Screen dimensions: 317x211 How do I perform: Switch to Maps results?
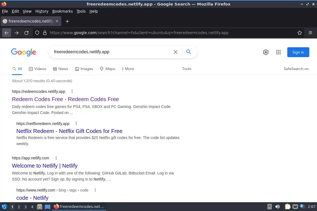pos(107,69)
